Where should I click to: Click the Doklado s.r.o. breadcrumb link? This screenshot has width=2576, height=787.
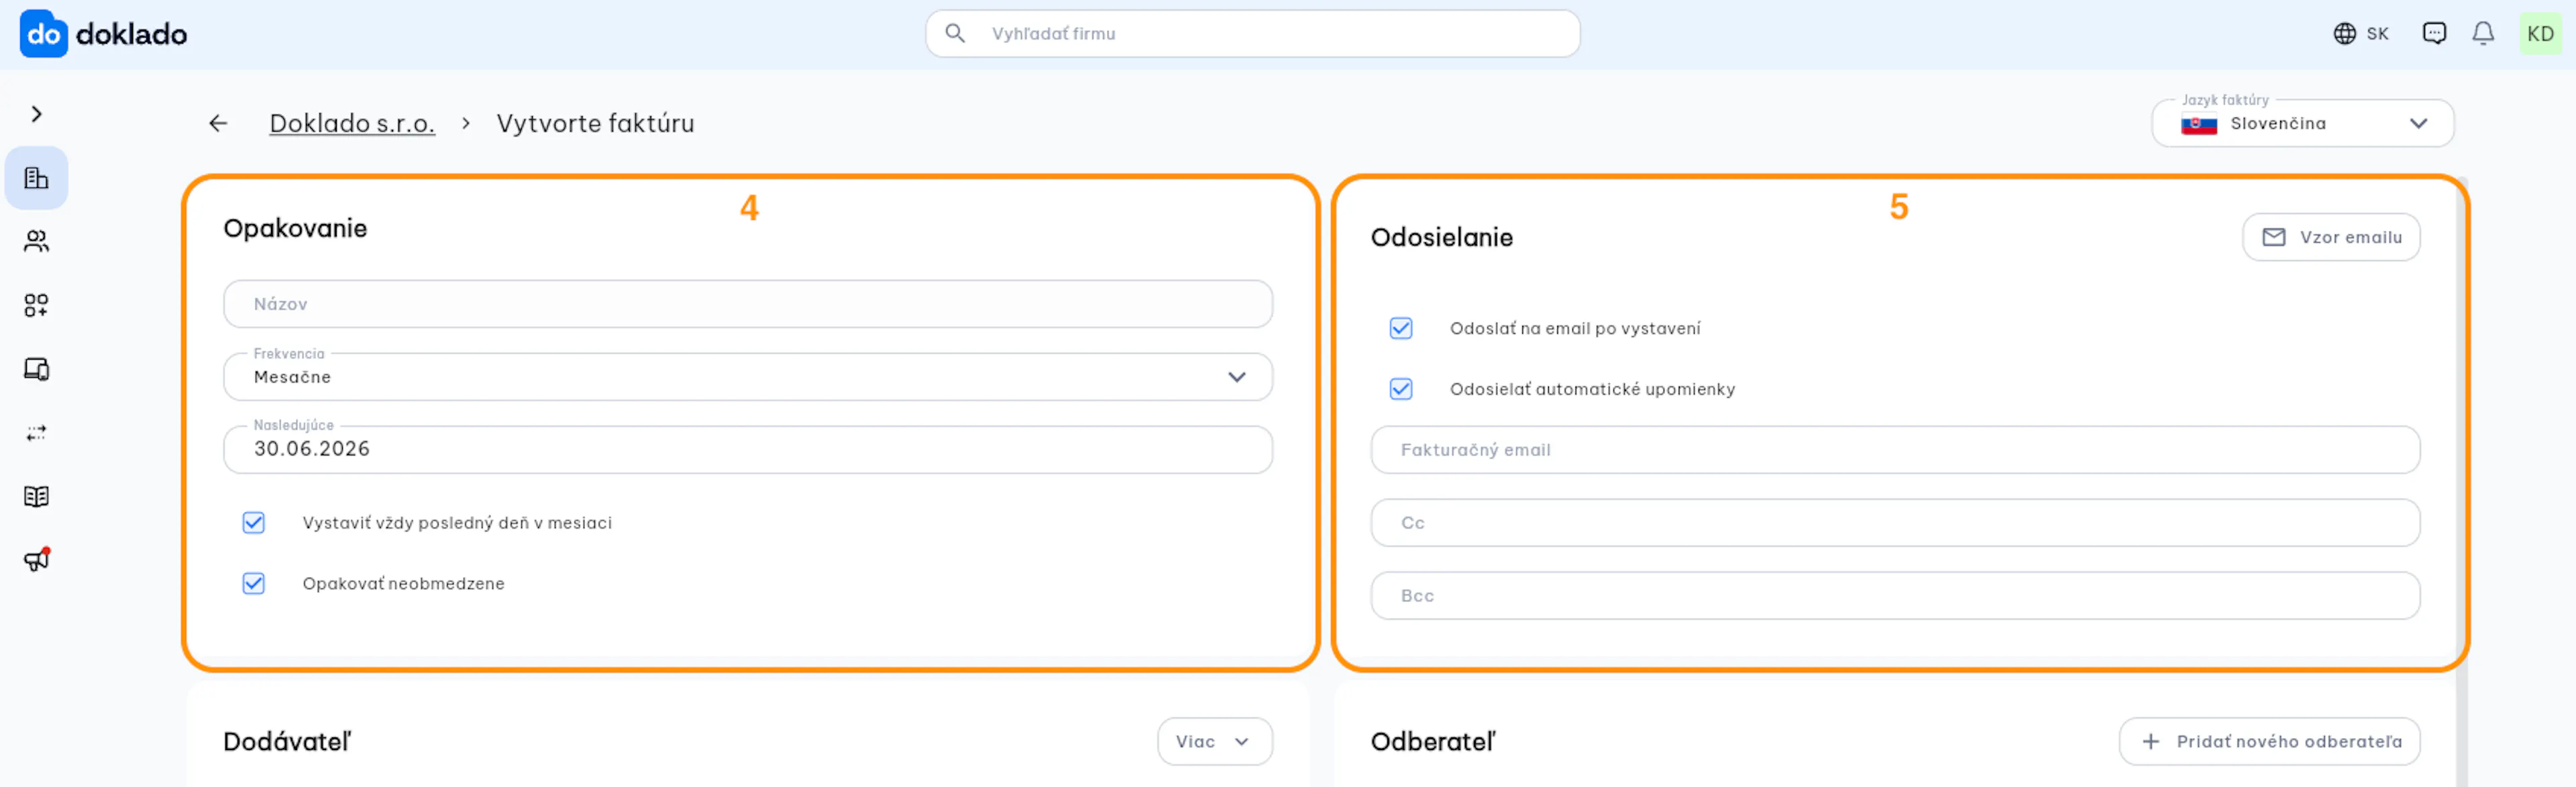352,123
